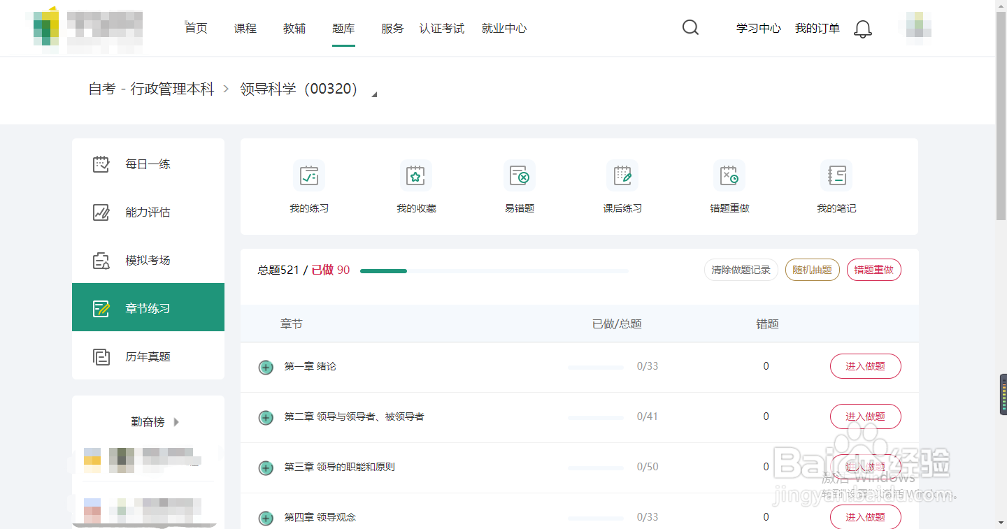The width and height of the screenshot is (1007, 529).
Task: Open 我的订单 link
Action: tap(817, 28)
